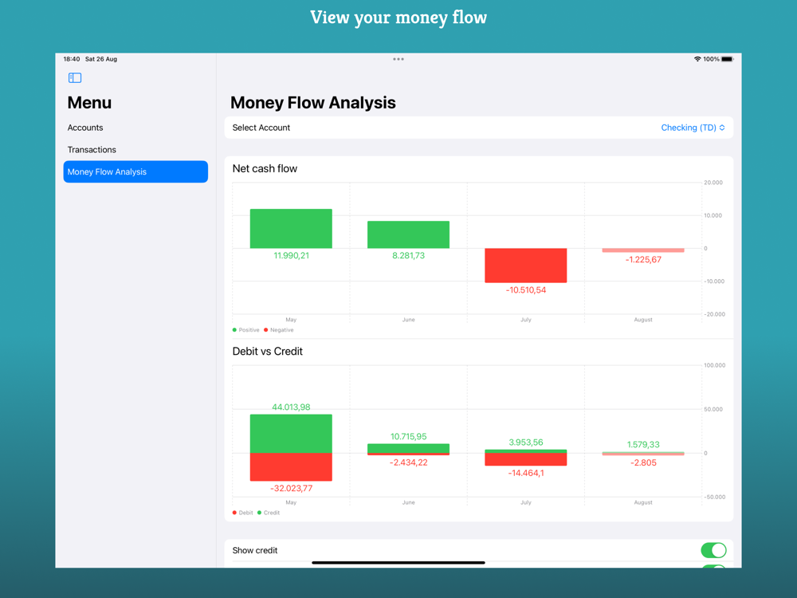Click the Select Account row label
Image resolution: width=797 pixels, height=598 pixels.
tap(261, 128)
